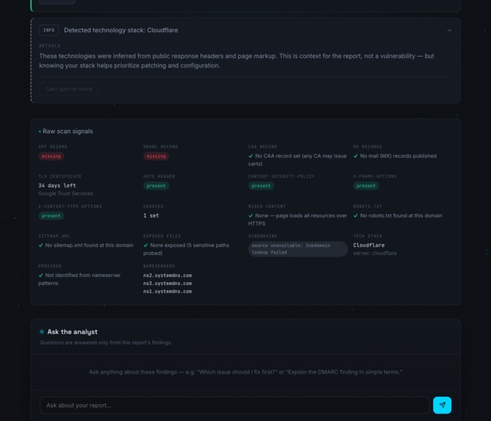Select nameserver ns2.systemdns.com
Image resolution: width=491 pixels, height=421 pixels.
pyautogui.click(x=168, y=276)
